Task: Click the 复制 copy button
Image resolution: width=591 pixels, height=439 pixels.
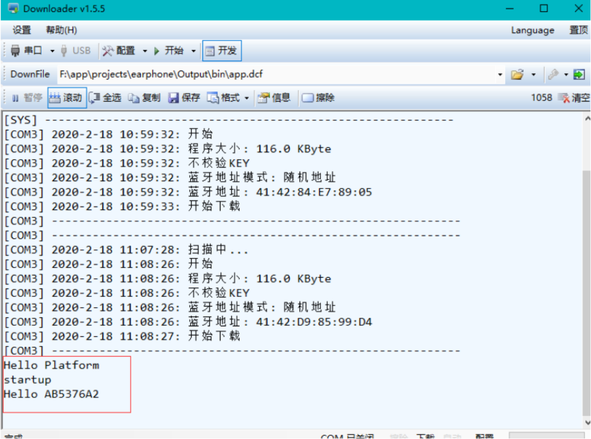Action: [x=144, y=98]
